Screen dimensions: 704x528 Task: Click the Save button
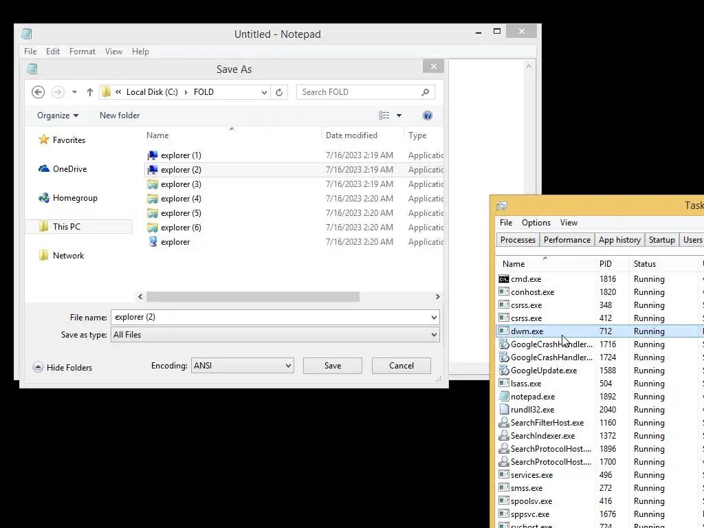point(333,366)
